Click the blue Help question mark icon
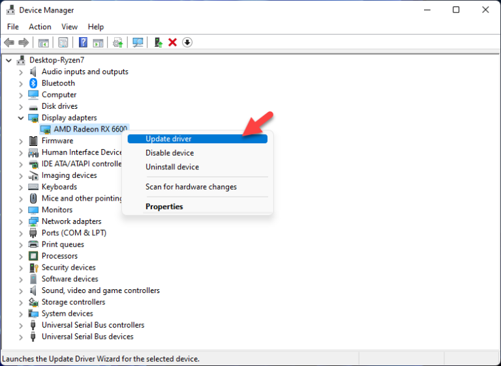 83,42
